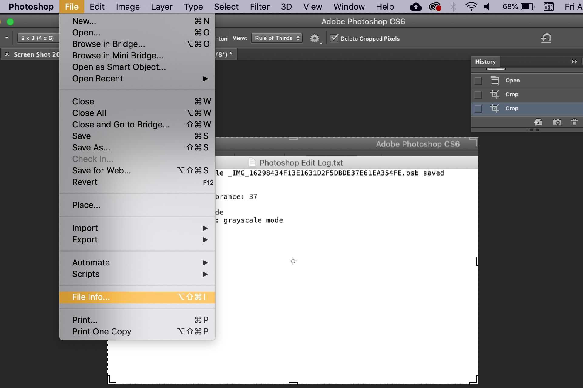Create new snapshot camera icon in History
This screenshot has width=583, height=388.
point(557,122)
